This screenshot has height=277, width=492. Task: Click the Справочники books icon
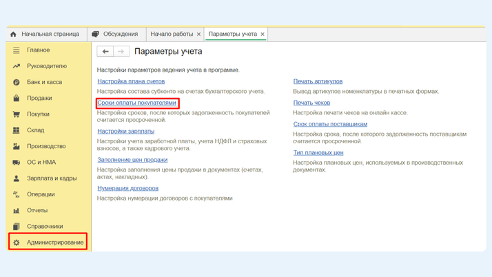(x=17, y=227)
